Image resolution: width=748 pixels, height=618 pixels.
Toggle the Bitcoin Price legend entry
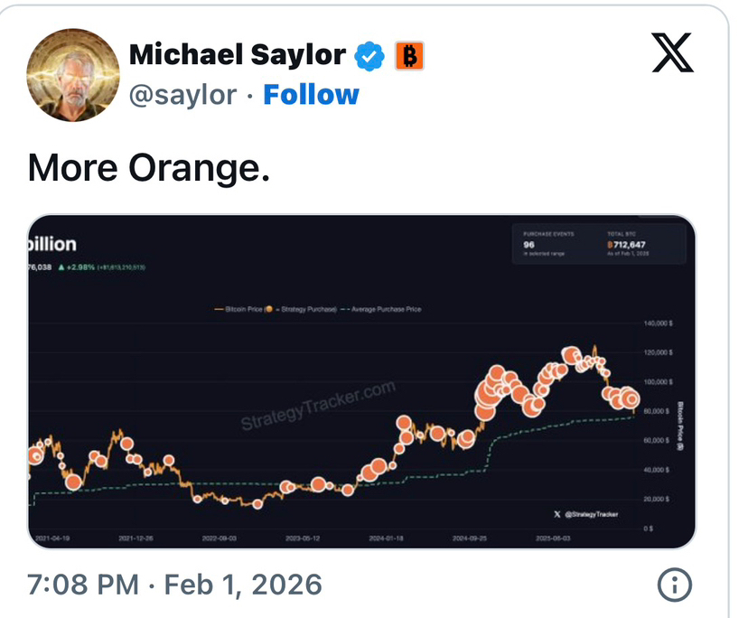238,309
